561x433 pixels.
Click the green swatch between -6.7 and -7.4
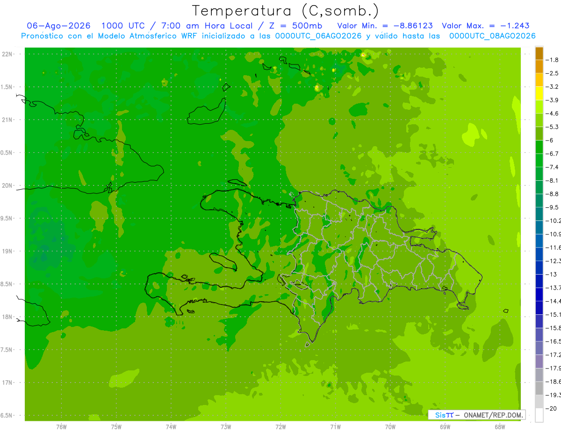click(x=539, y=160)
